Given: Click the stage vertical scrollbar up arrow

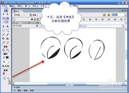Looking at the screenshot, I should tap(126, 29).
